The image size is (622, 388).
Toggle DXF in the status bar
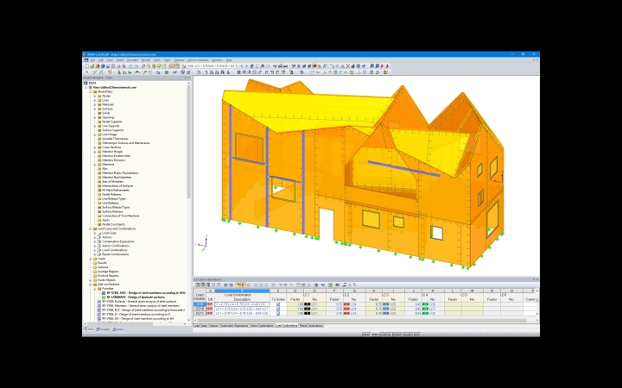click(417, 335)
